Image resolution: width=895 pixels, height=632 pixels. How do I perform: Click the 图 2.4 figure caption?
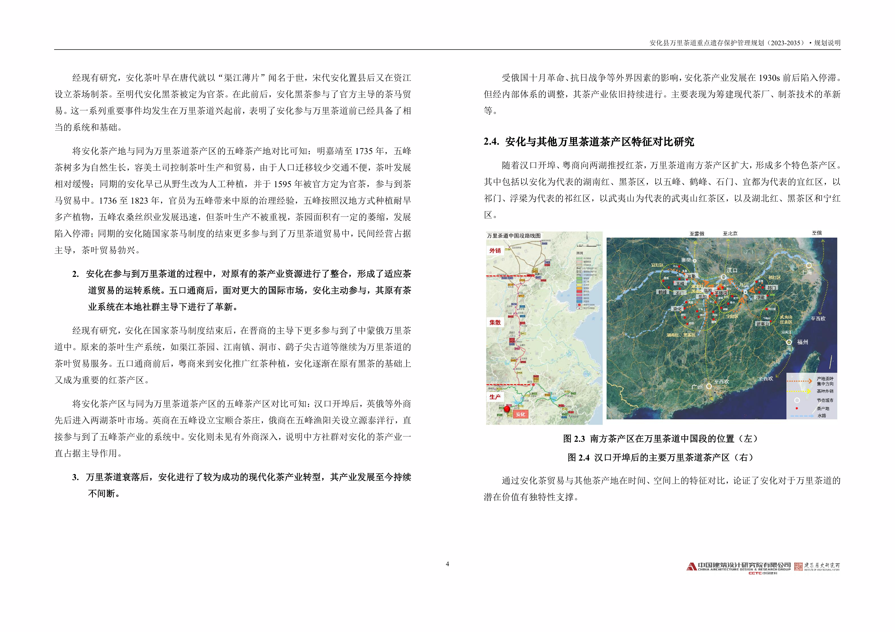coord(660,457)
